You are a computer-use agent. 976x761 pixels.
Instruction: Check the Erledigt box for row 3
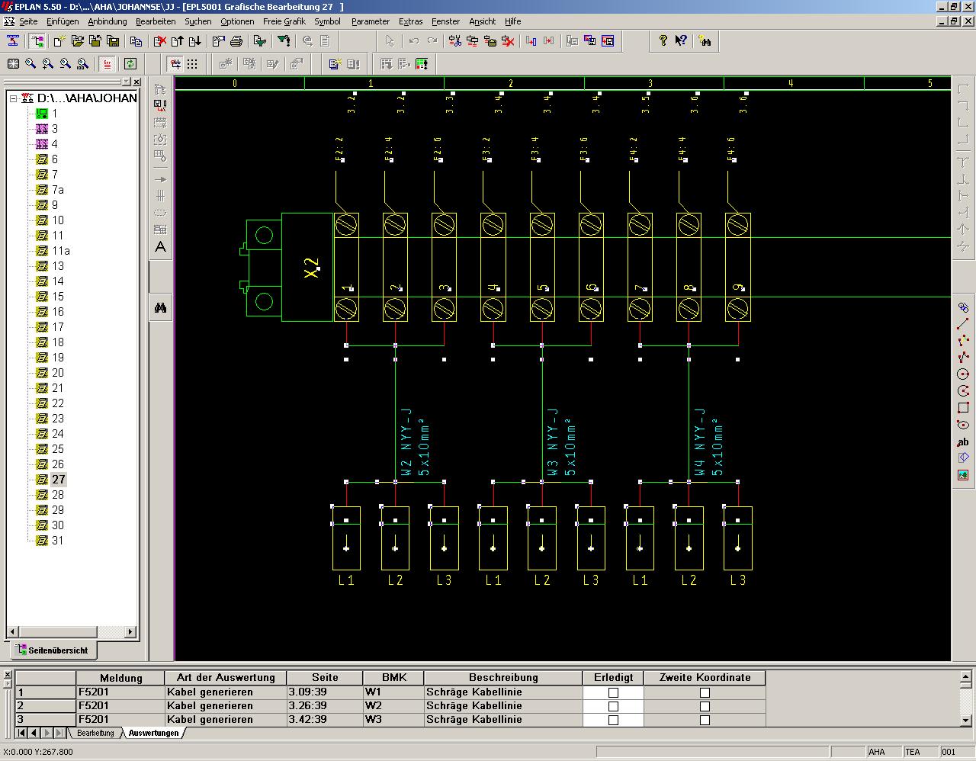pos(613,720)
